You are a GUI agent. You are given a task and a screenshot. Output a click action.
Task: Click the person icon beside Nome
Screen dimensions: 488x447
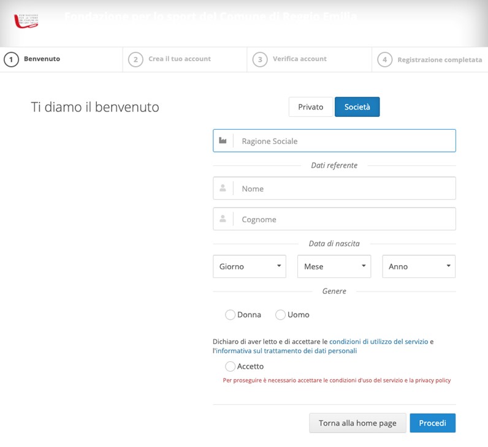point(223,189)
